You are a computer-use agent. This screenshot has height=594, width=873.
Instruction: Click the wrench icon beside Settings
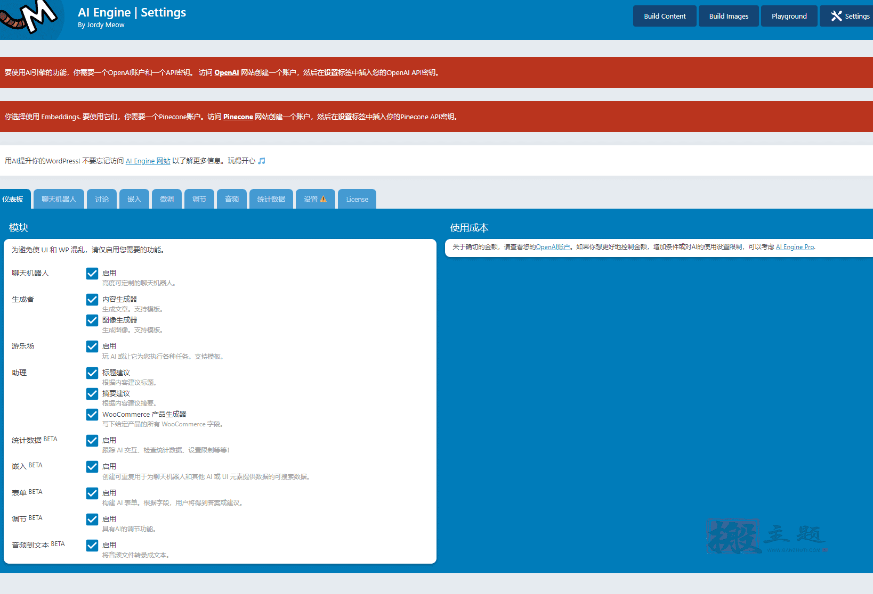pyautogui.click(x=837, y=16)
